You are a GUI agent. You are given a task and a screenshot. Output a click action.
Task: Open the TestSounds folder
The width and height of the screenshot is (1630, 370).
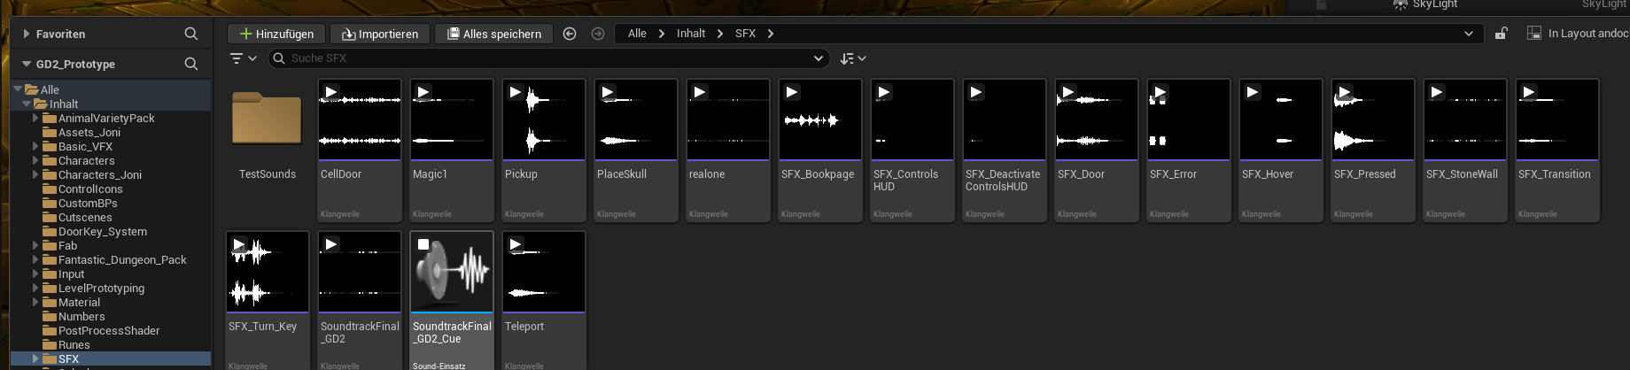268,119
